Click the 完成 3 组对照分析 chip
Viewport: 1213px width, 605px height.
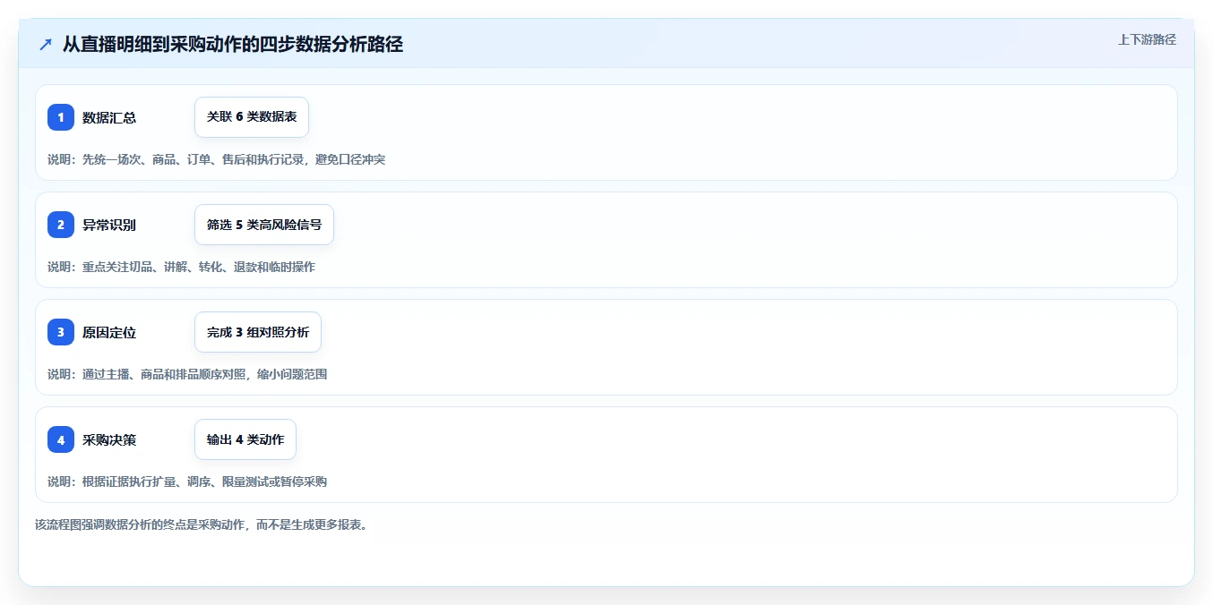258,332
